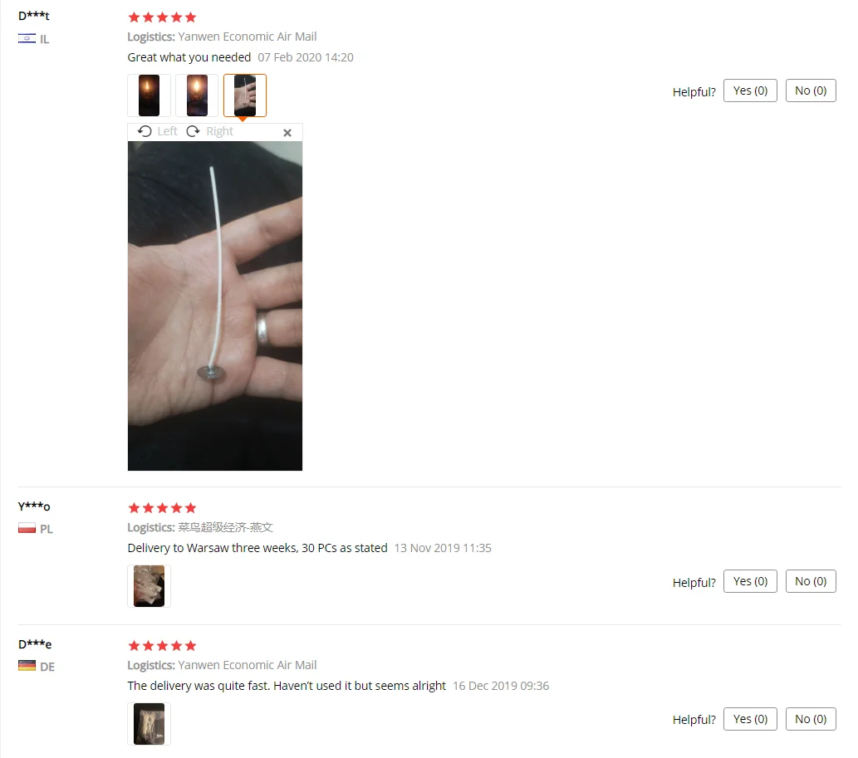
Task: Open first candle thumbnail in D***t review
Action: point(149,95)
